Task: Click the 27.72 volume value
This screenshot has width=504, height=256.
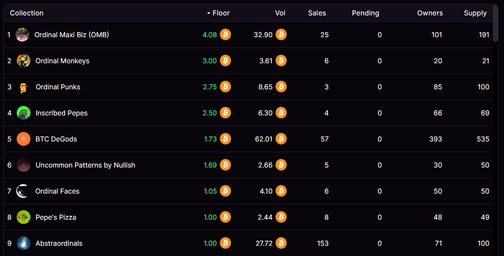Action: pyautogui.click(x=264, y=244)
